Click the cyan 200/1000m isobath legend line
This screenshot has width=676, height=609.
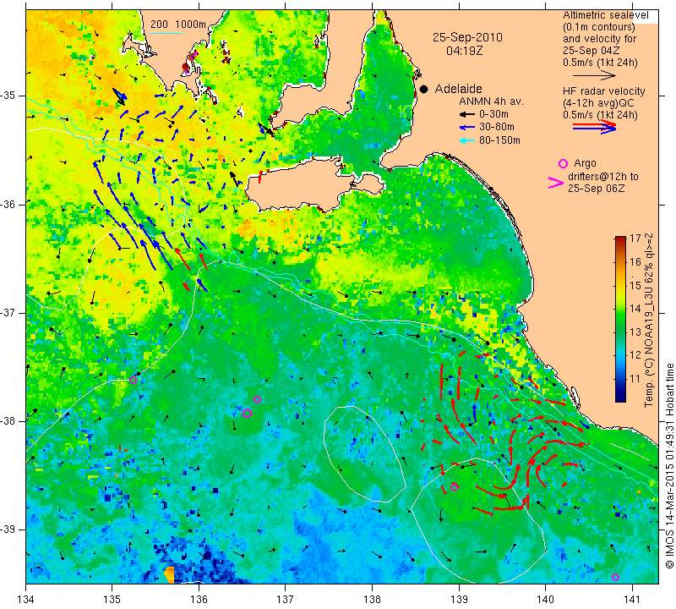pyautogui.click(x=166, y=33)
